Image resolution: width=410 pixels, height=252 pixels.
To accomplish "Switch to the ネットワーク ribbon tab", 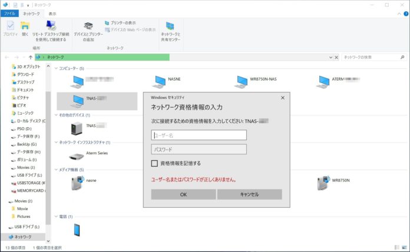I will point(31,14).
